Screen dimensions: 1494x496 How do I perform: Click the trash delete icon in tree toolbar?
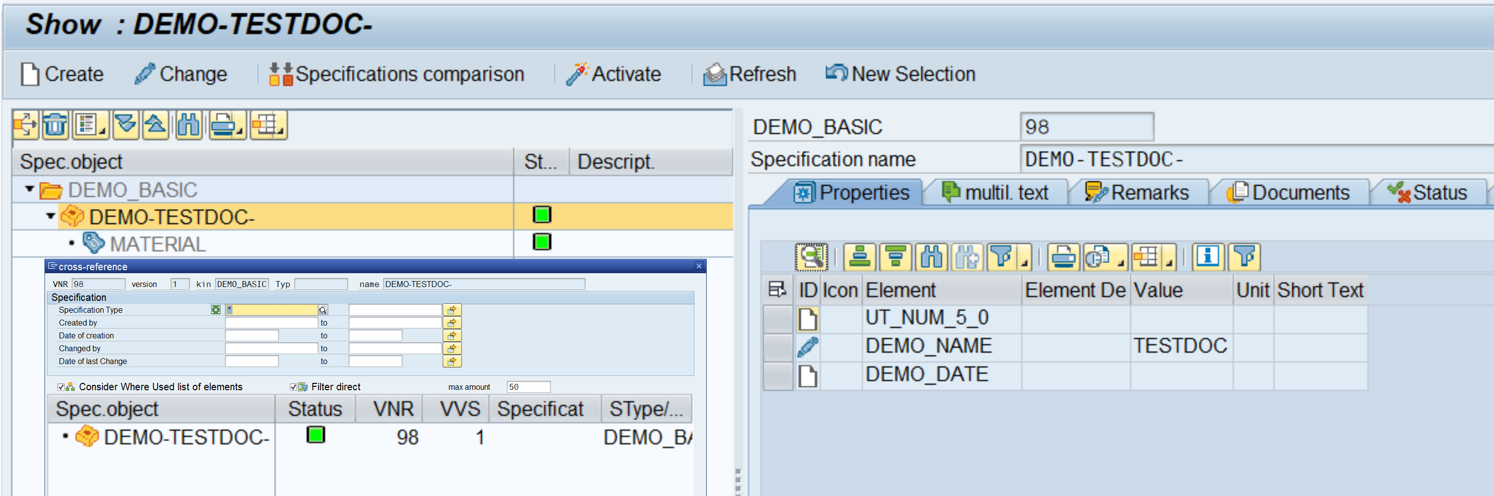(55, 124)
